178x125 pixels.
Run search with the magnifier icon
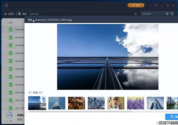click(172, 14)
